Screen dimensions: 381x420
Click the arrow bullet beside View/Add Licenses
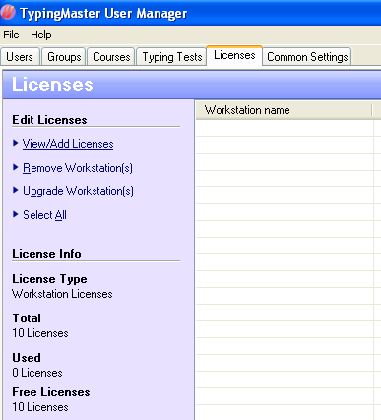pos(15,143)
